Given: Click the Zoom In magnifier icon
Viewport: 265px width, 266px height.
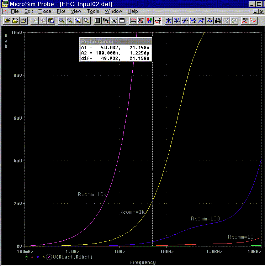Looking at the screenshot, I should 62,21.
